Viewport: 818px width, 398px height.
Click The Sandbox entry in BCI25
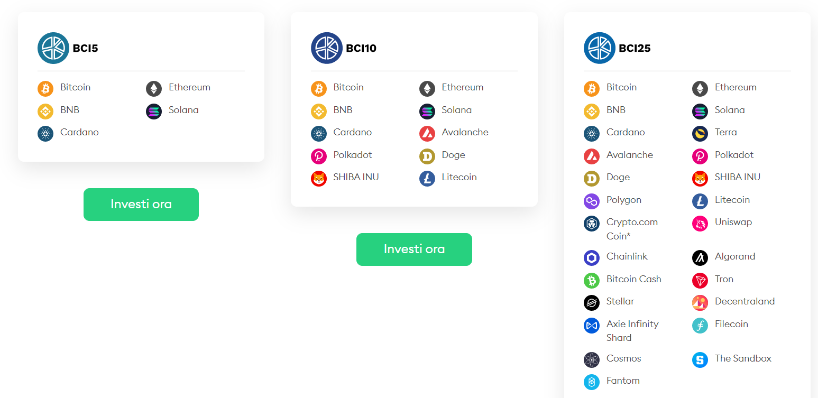[x=743, y=358]
